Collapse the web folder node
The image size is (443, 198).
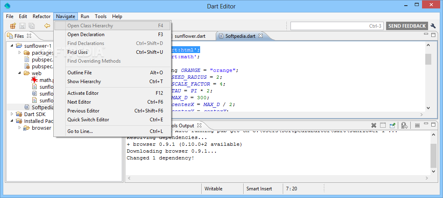[19, 73]
